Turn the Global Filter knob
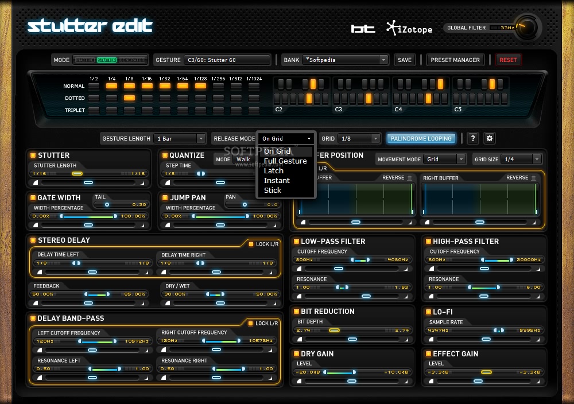This screenshot has height=404, width=574. point(526,28)
